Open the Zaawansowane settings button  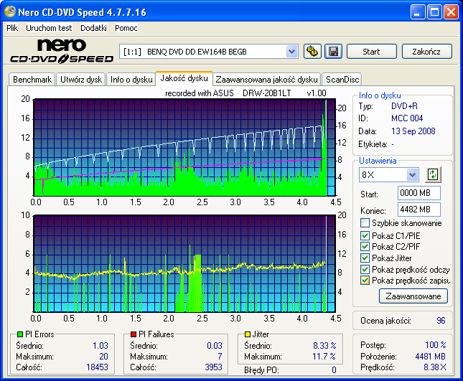click(x=413, y=296)
